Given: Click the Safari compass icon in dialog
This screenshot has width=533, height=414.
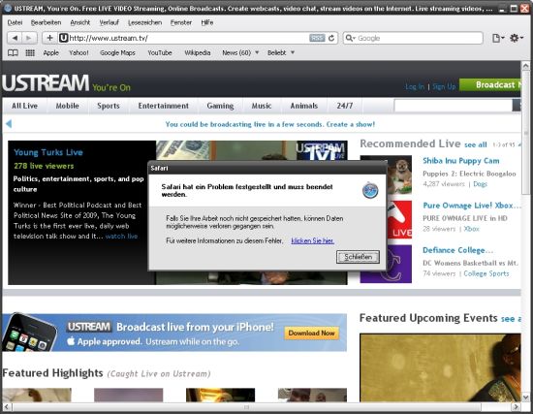Looking at the screenshot, I should pyautogui.click(x=370, y=190).
